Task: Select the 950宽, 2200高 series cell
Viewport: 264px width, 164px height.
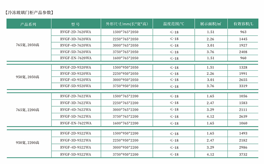Action: click(28, 143)
